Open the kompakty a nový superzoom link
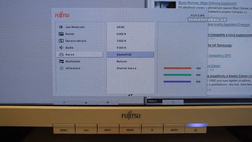Screen dimensions: 252x142 [230, 35]
